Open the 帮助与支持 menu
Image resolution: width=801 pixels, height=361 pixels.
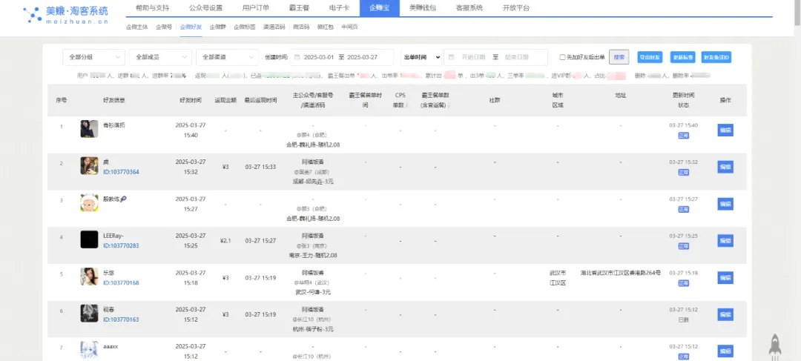(152, 8)
